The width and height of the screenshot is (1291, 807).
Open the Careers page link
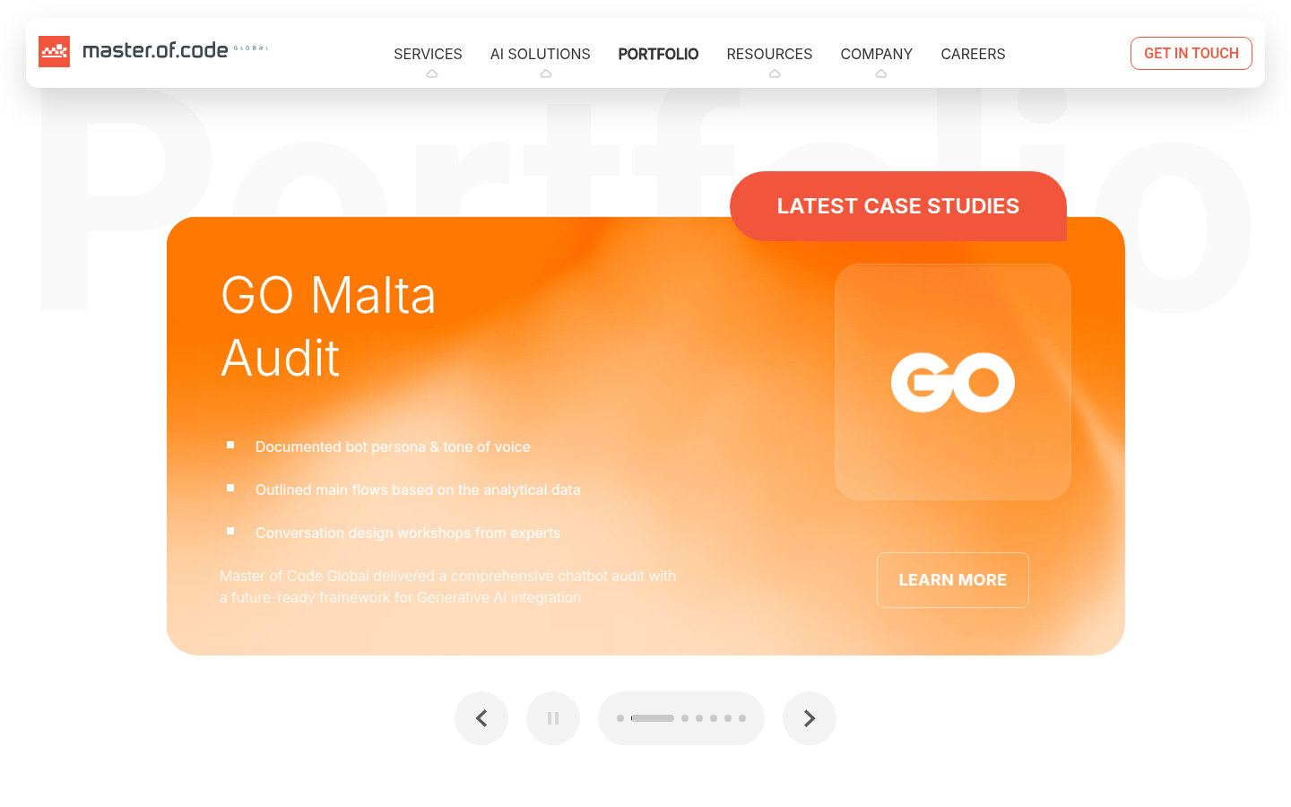click(973, 54)
